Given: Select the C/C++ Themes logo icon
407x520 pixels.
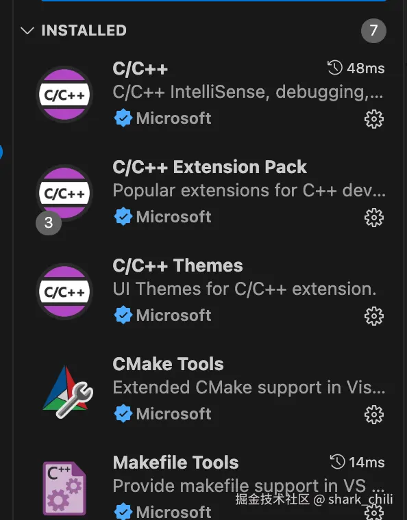Looking at the screenshot, I should point(64,291).
